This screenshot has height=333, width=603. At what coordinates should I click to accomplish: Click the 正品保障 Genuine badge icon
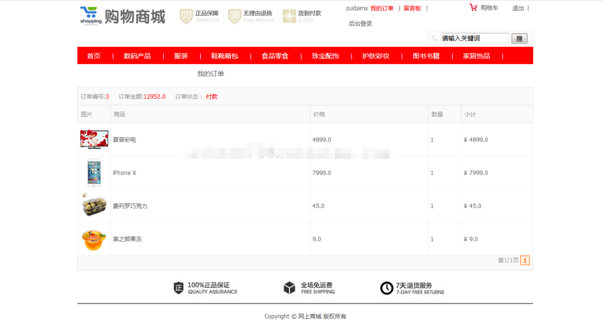(x=186, y=16)
